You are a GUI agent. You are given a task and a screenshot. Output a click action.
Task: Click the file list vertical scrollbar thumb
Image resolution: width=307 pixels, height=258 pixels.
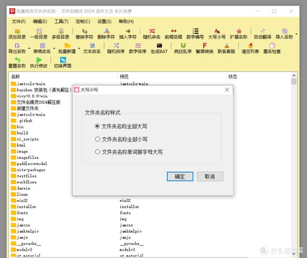[294, 82]
